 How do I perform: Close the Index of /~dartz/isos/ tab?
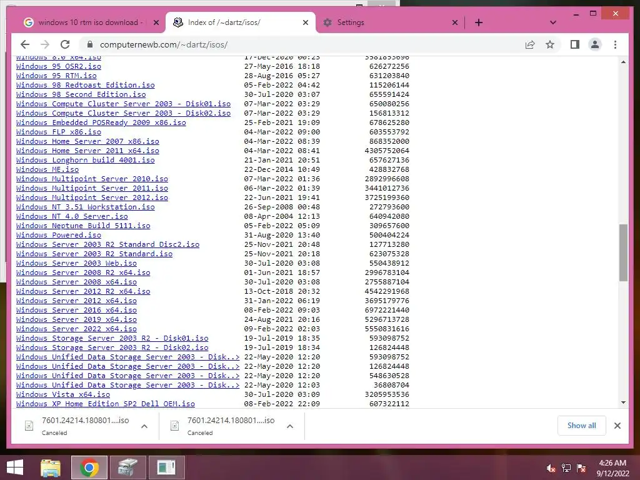tap(305, 22)
